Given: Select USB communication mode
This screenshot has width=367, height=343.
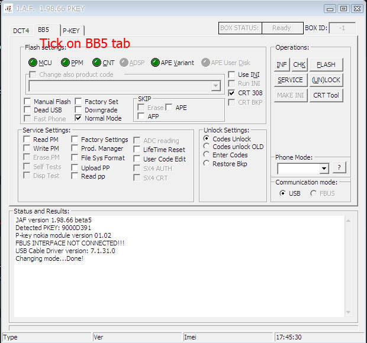Looking at the screenshot, I should [282, 193].
